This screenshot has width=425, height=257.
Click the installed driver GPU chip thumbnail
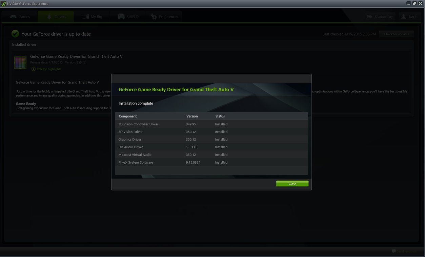point(20,62)
